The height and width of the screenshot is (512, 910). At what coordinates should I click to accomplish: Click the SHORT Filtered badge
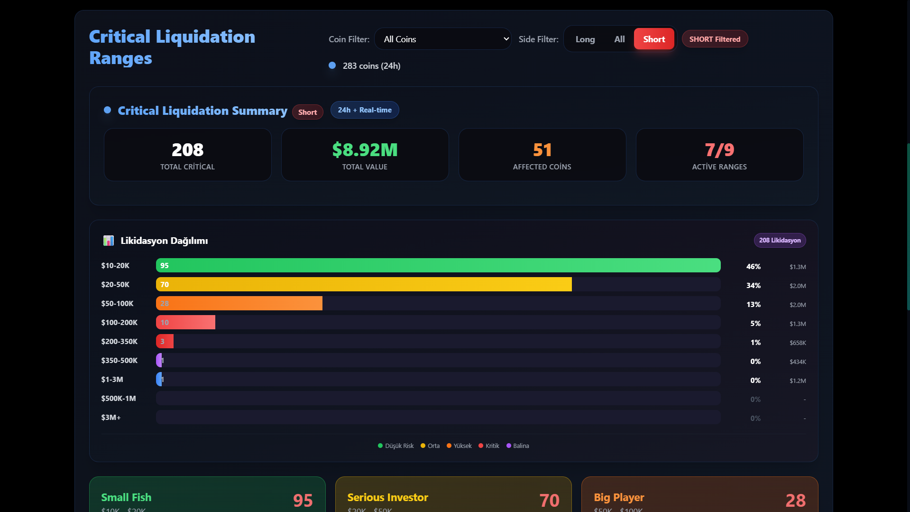click(715, 39)
